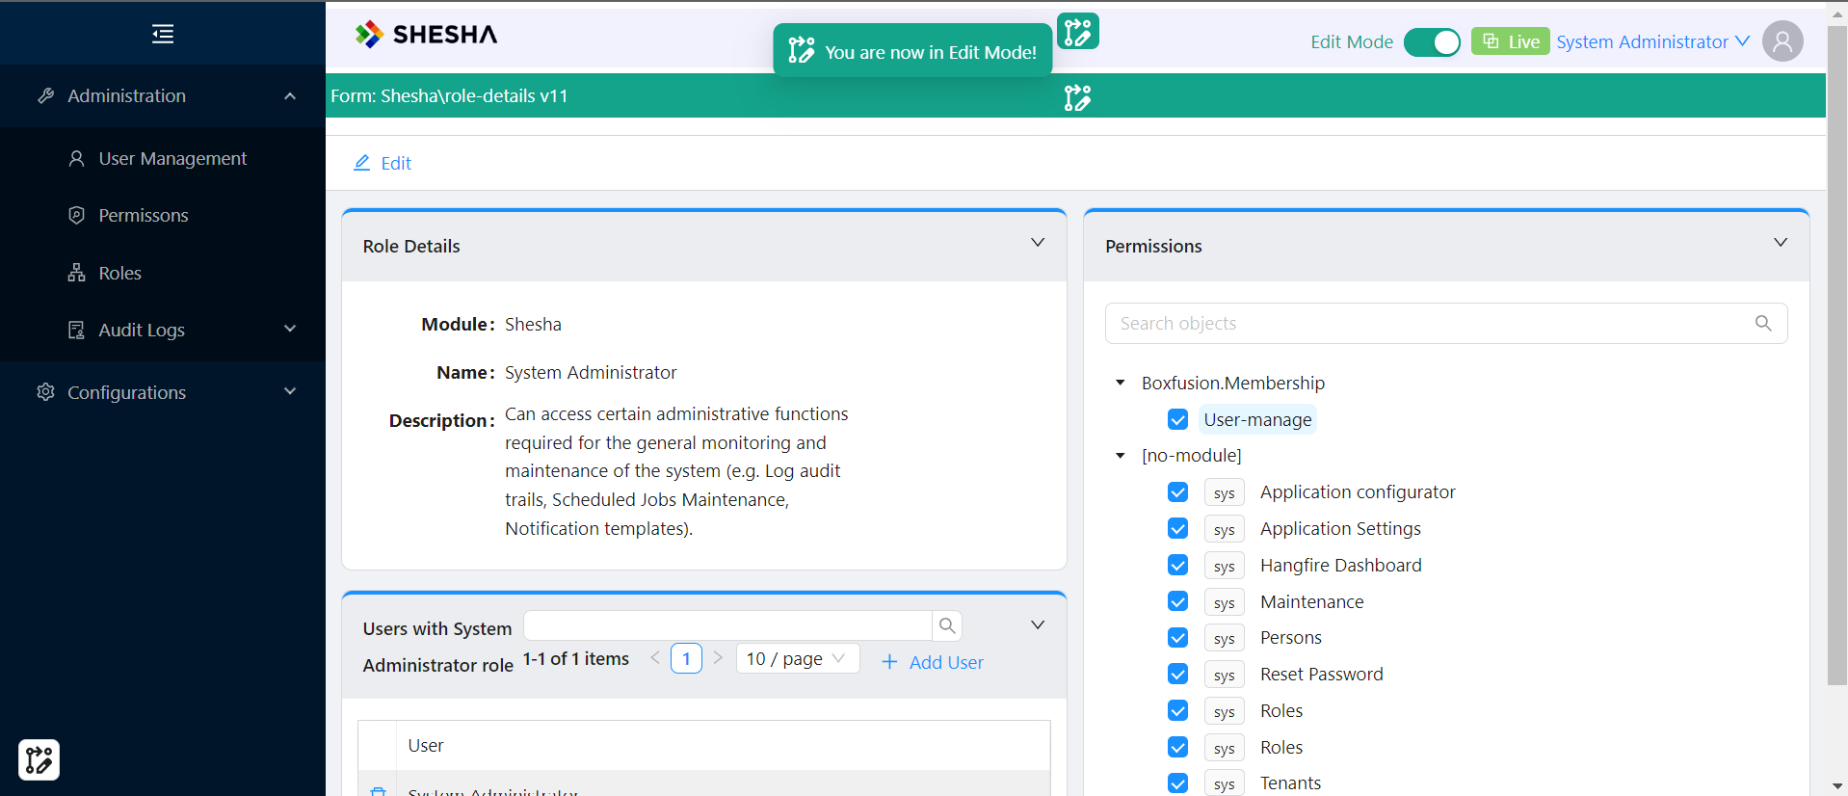Go to previous page arrow
Image resolution: width=1848 pixels, height=796 pixels.
coord(655,658)
